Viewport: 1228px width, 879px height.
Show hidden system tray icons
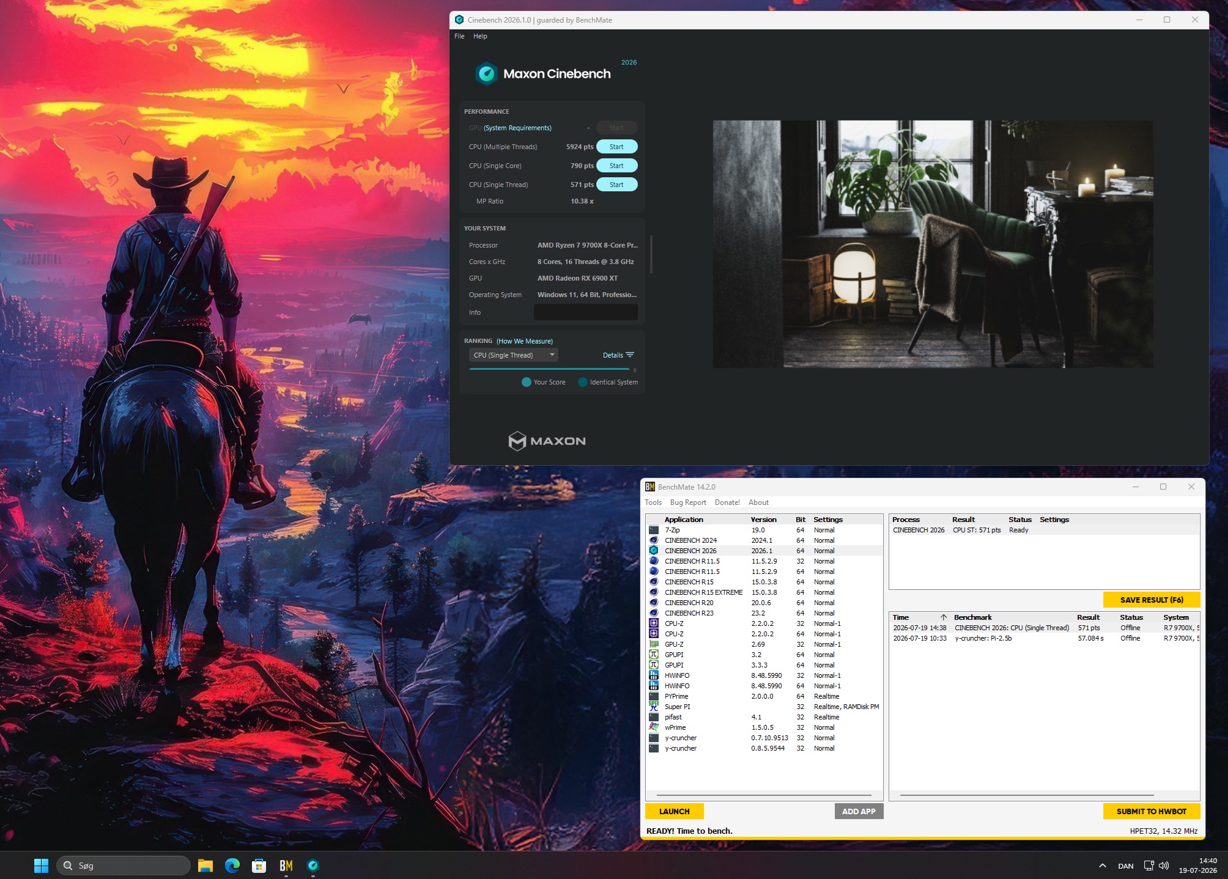pos(1103,866)
